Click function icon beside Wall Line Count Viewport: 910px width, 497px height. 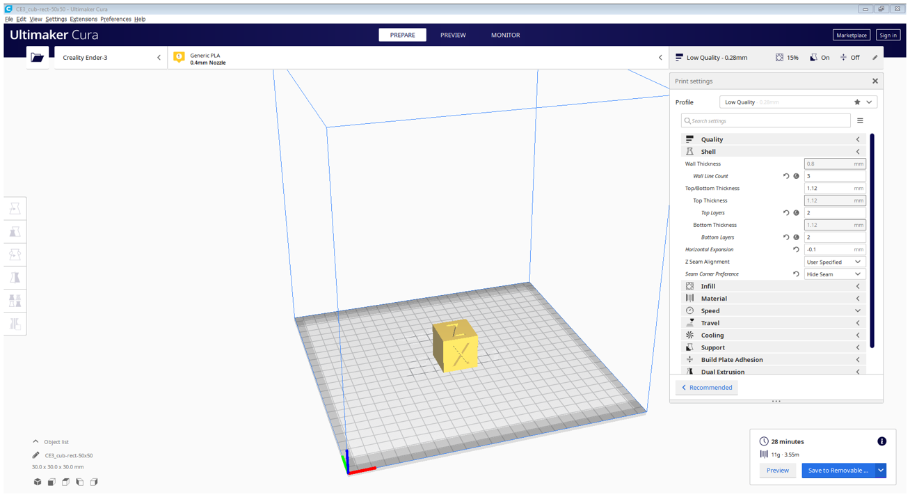[797, 176]
